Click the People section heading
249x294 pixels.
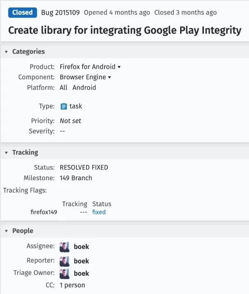coord(23,231)
